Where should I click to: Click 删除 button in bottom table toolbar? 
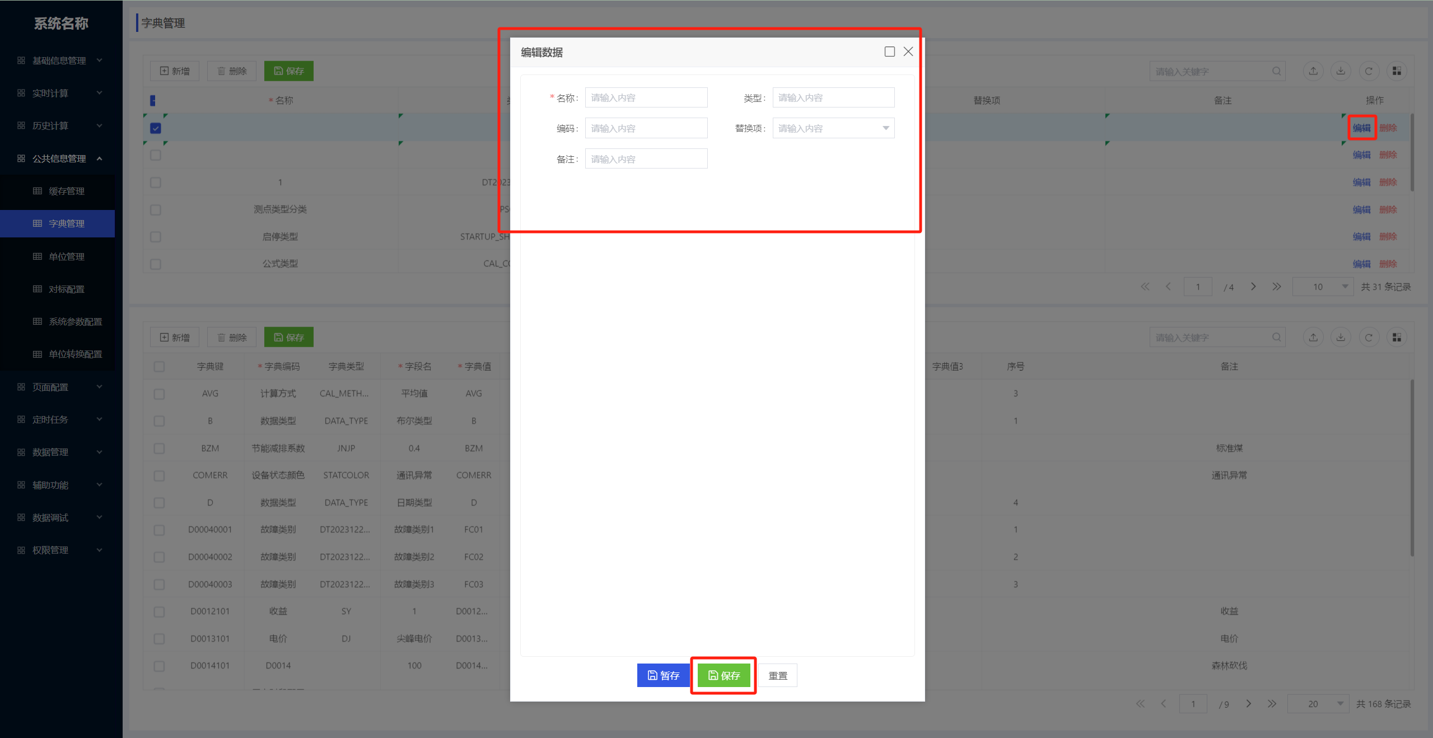tap(232, 337)
